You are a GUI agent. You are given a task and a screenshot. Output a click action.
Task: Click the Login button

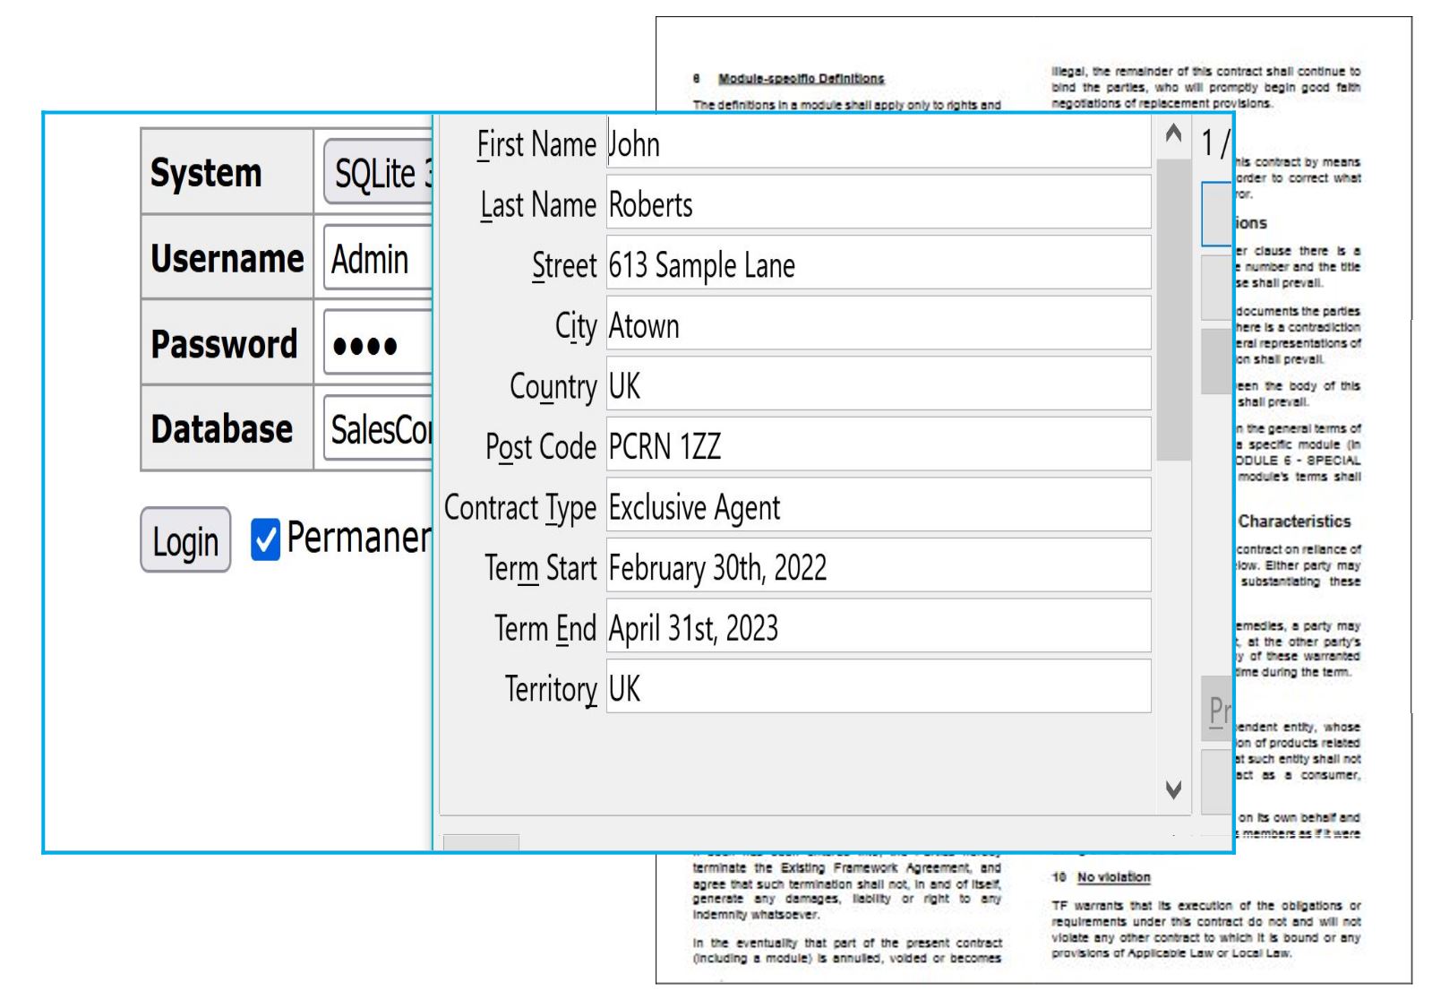pos(185,540)
